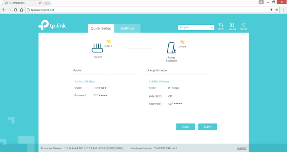Viewport: 287px width, 152px height.
Task: Click the saved password key icon
Action: [271, 10]
